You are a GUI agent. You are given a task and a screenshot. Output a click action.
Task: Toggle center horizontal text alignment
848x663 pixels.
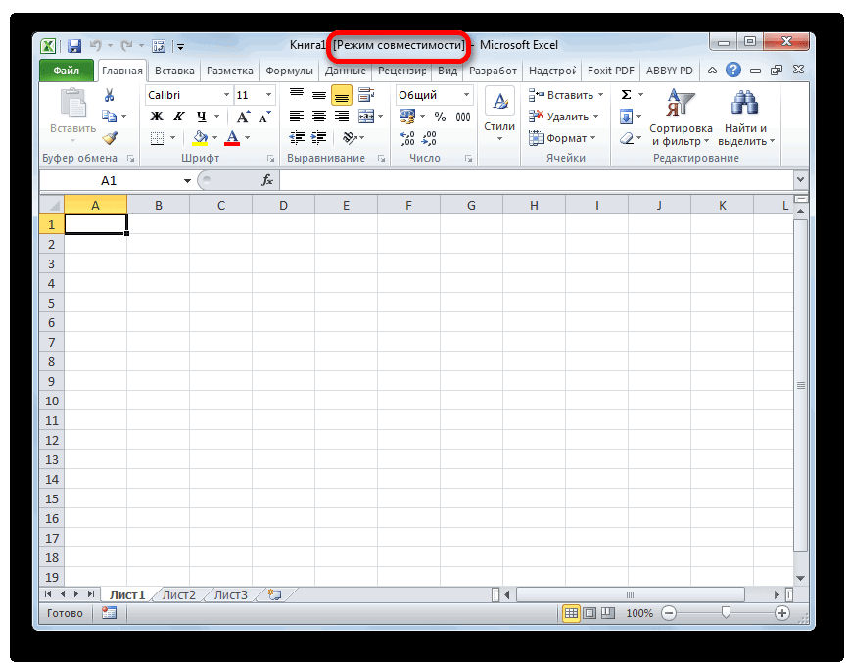[318, 117]
